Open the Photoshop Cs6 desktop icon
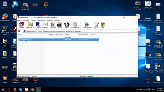Image resolution: width=164 pixels, height=92 pixels. pos(158,80)
